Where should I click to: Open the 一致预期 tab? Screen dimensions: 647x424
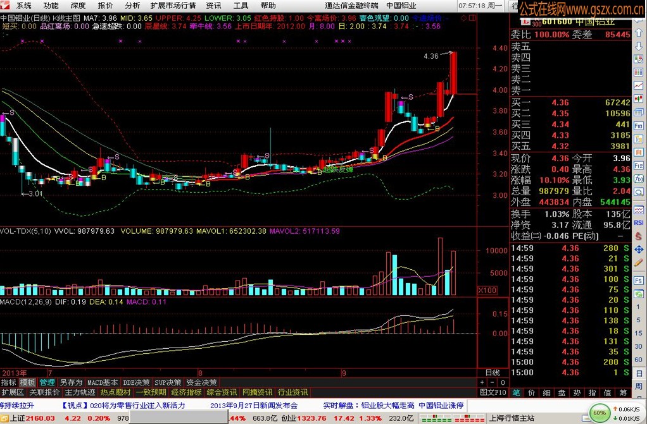pyautogui.click(x=151, y=392)
